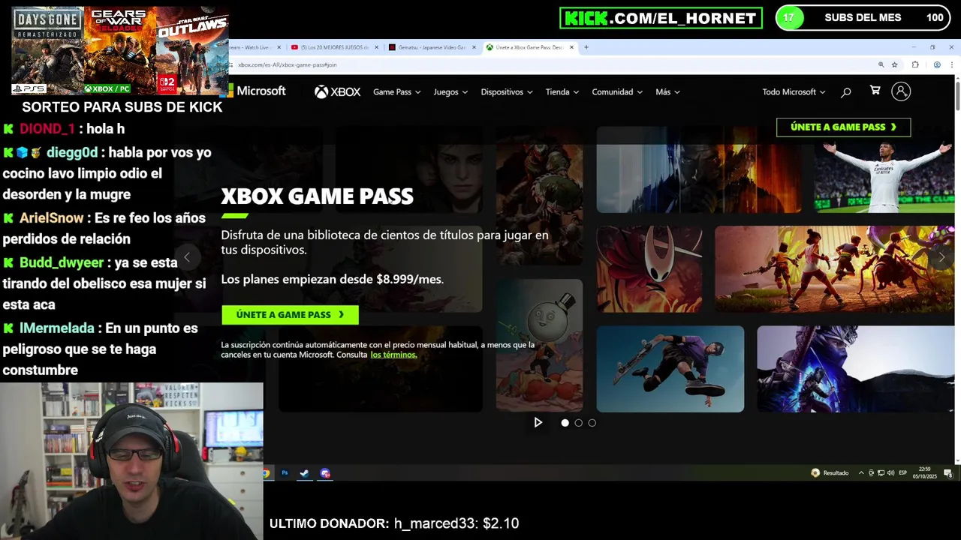Close the YouTube 20 Mejores Juegos tab
The width and height of the screenshot is (961, 540).
[x=375, y=47]
